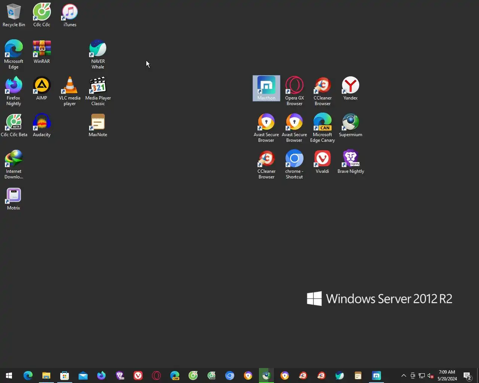Image resolution: width=479 pixels, height=383 pixels.
Task: Select Avast Secure Browser icon beside Edge Canary
Action: [295, 128]
